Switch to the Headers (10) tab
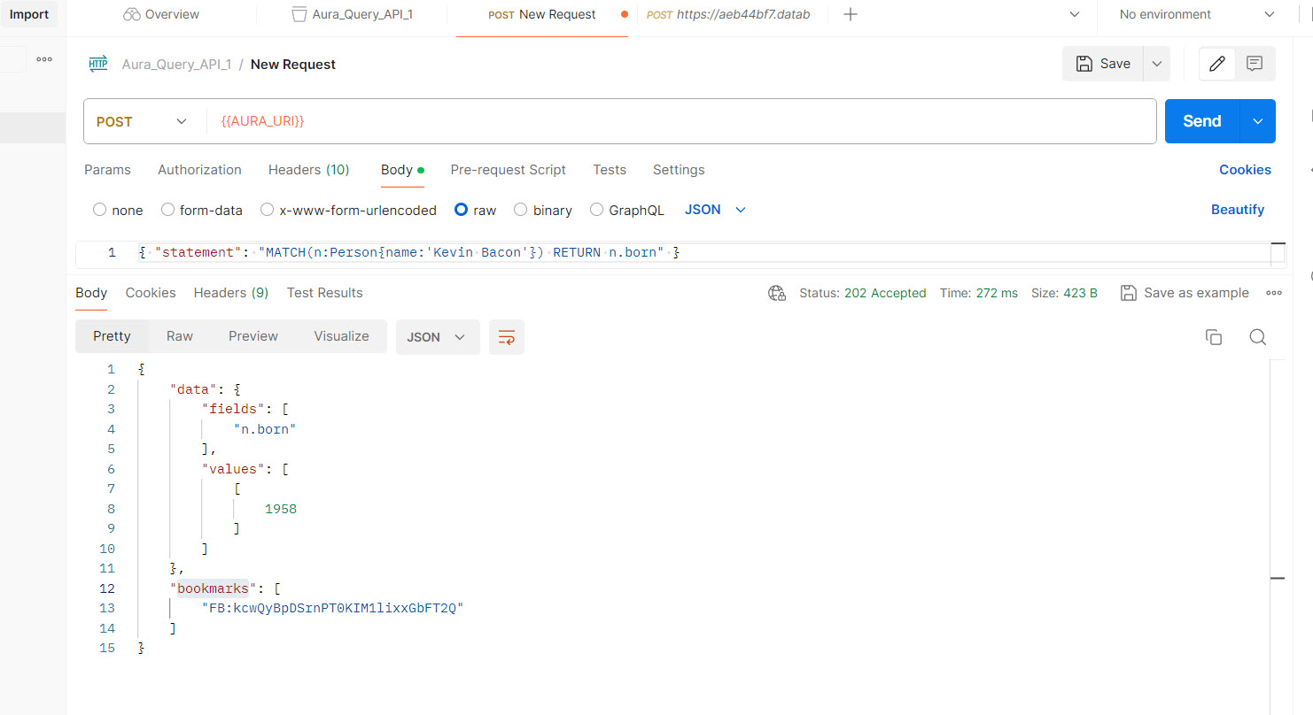1313x715 pixels. [308, 169]
